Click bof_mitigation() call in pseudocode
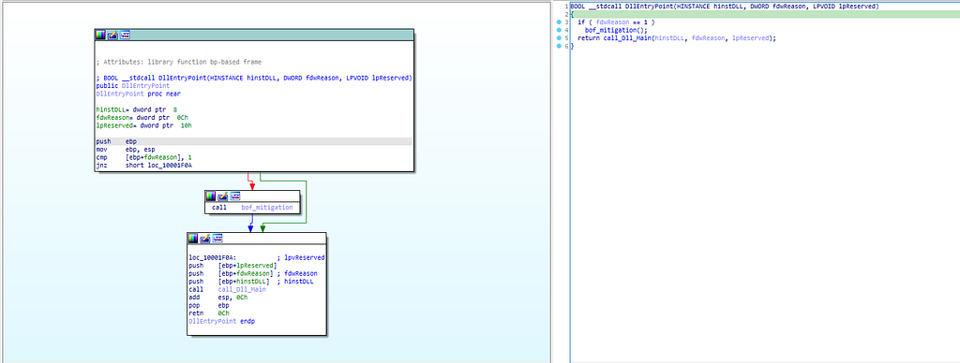960x363 pixels. 616,30
